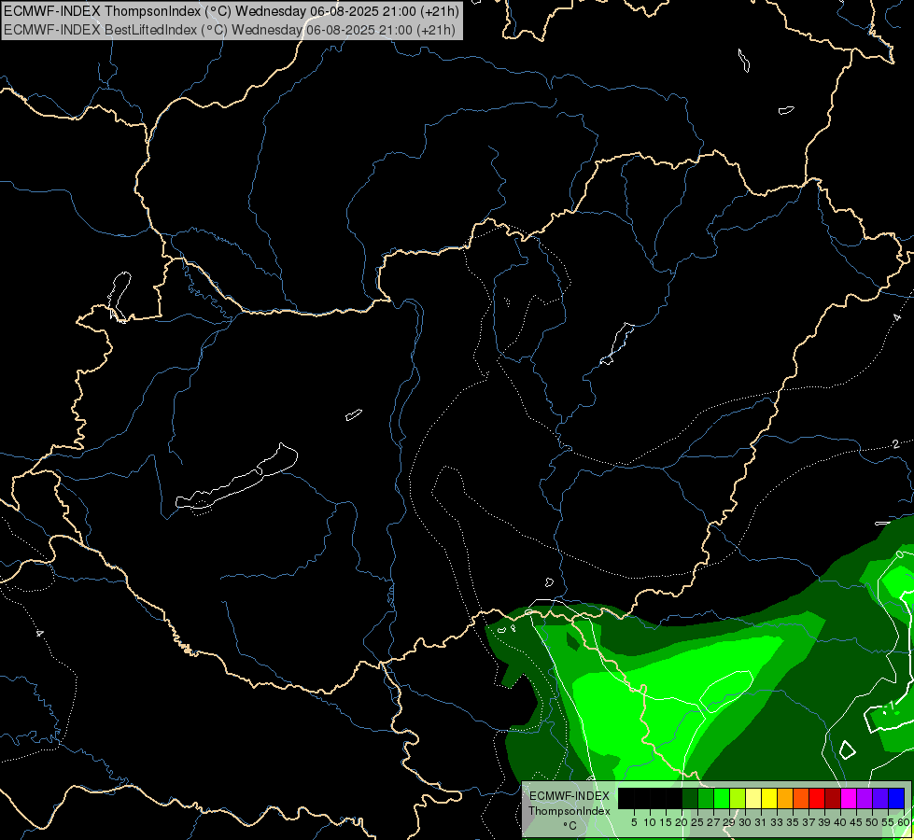Click the purple 45–50 legend swatch
914x840 pixels.
[865, 798]
